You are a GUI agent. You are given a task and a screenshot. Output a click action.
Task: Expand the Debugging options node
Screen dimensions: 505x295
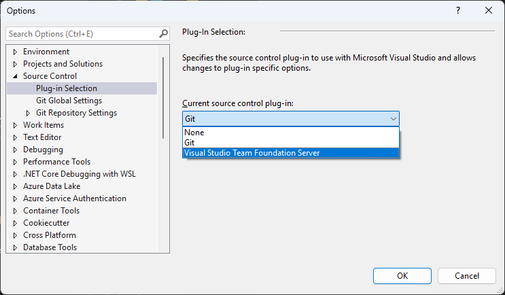point(16,150)
